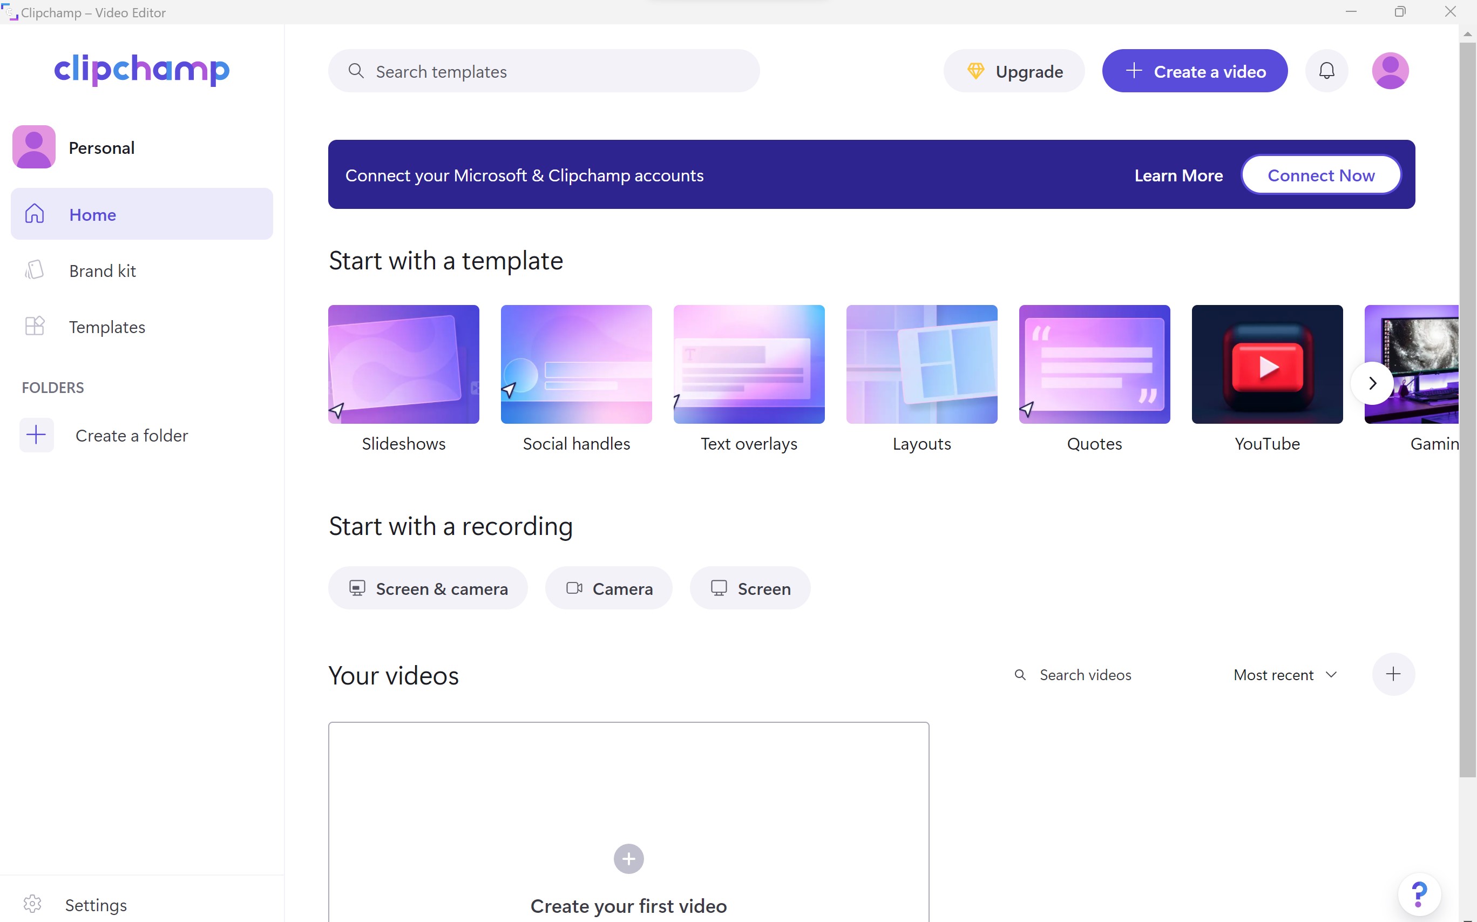Open the Quotes template thumbnail

pyautogui.click(x=1094, y=364)
